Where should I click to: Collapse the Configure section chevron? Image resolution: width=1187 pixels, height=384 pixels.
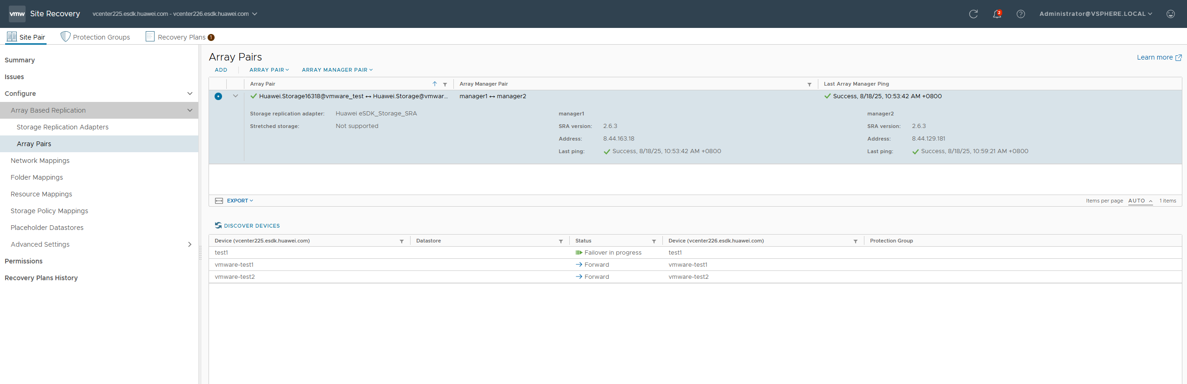click(x=190, y=94)
